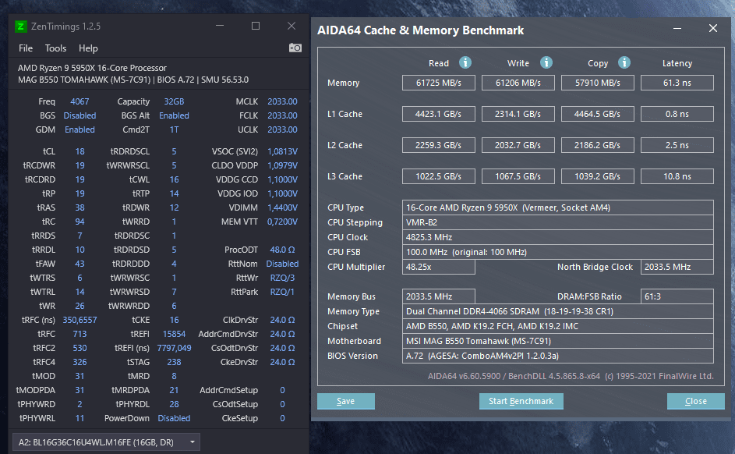The width and height of the screenshot is (735, 454).
Task: Minimize the AIDA64 benchmark window
Action: (x=677, y=29)
